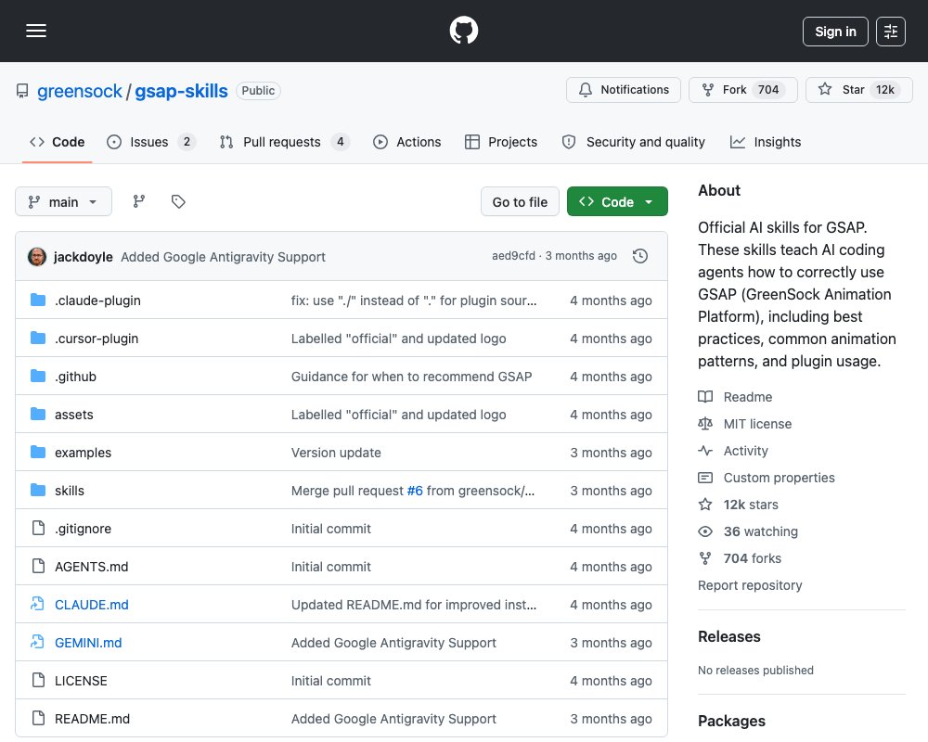The width and height of the screenshot is (928, 742).
Task: Open the .cursor-plugin folder
Action: coord(97,339)
